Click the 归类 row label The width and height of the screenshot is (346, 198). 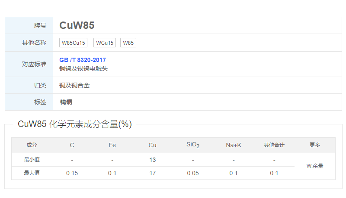[40, 85]
